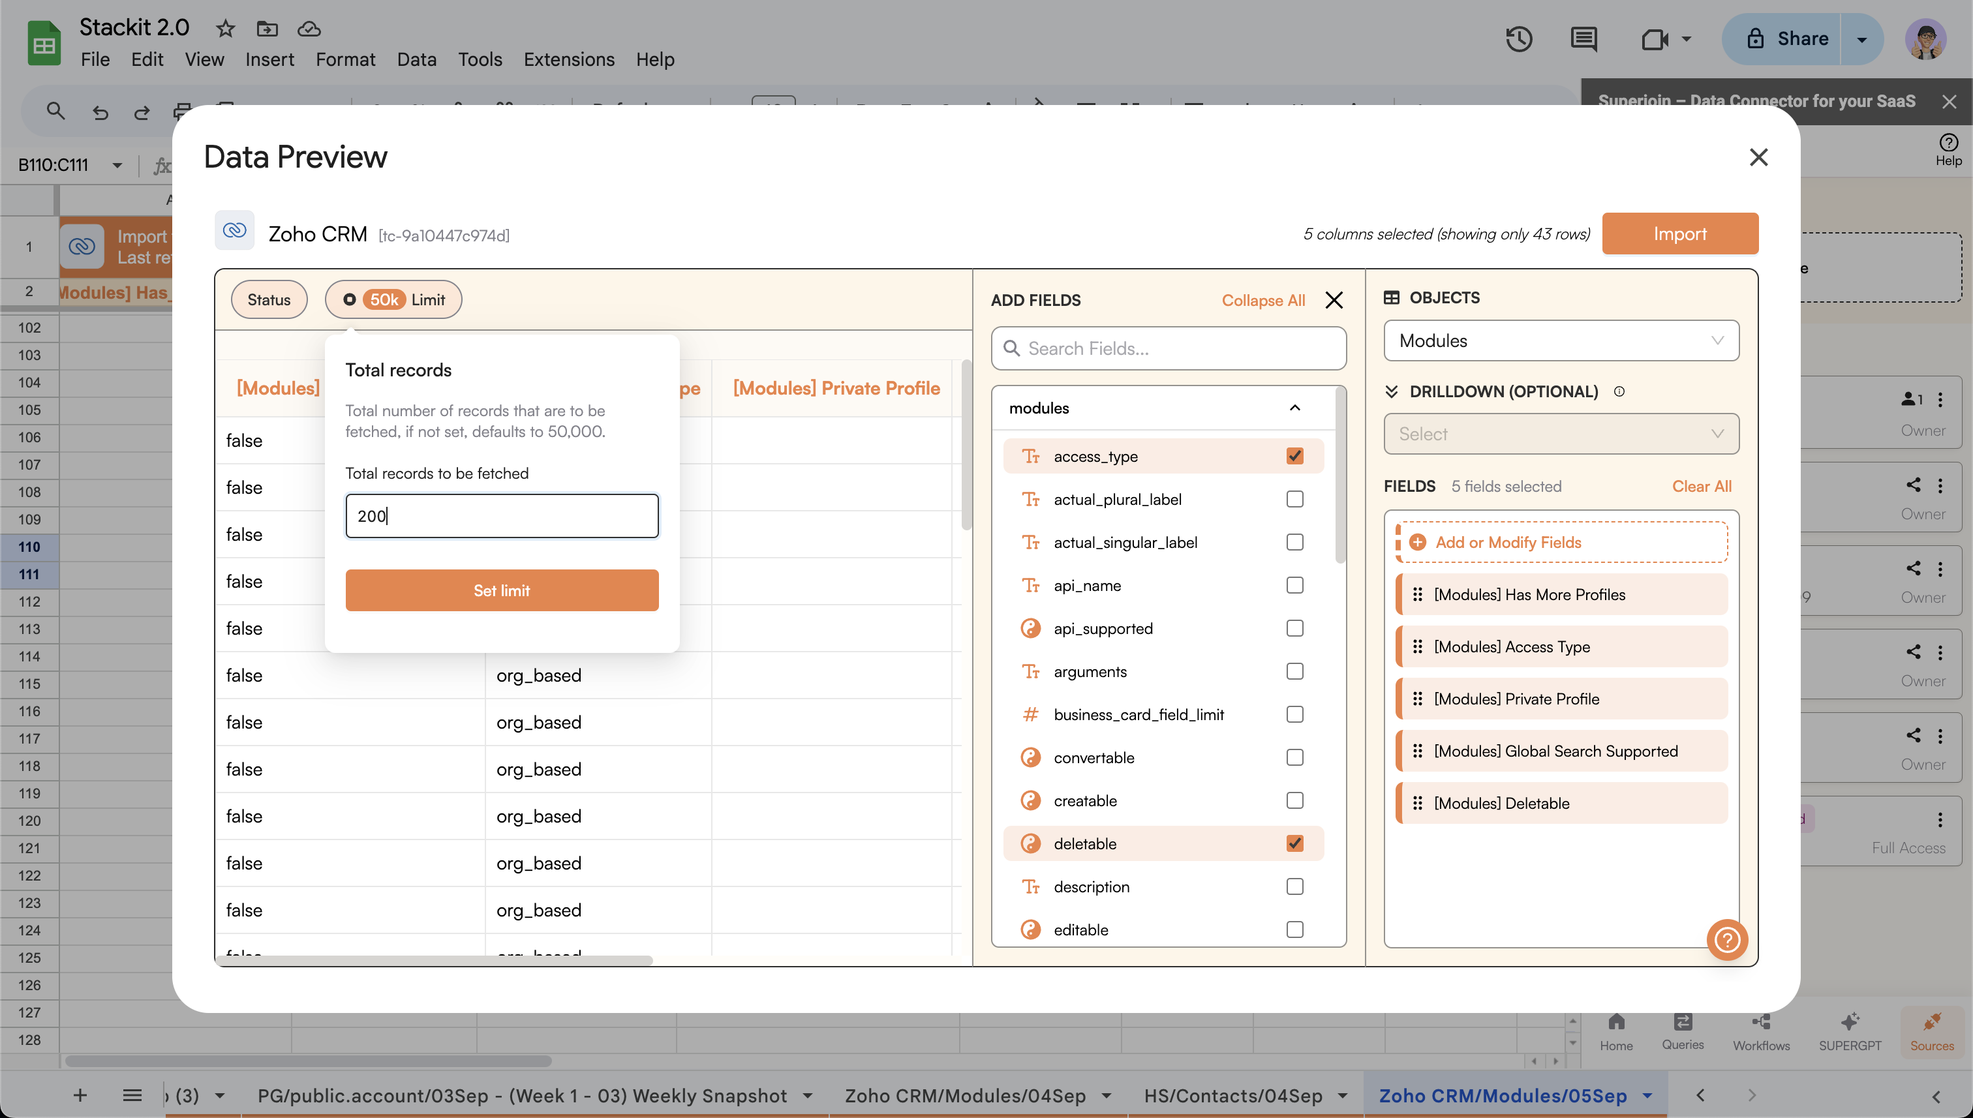1973x1118 pixels.
Task: Click the Set limit button
Action: 502,590
